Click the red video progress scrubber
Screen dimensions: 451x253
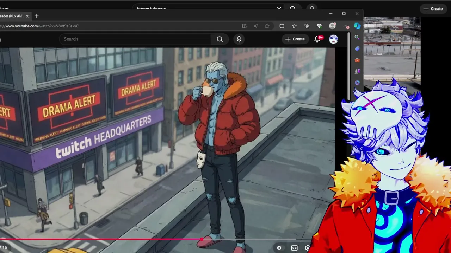tap(202, 239)
